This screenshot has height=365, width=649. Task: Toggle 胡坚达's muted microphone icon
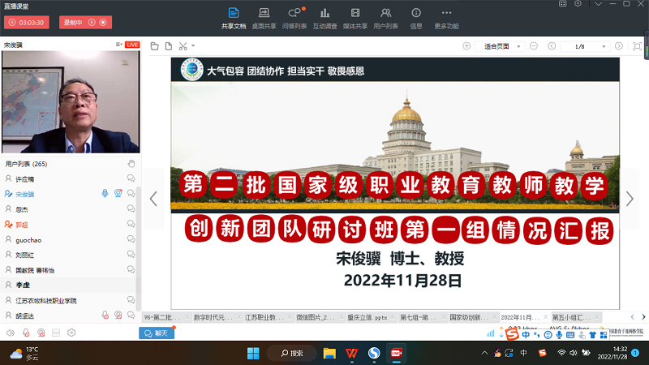point(105,316)
